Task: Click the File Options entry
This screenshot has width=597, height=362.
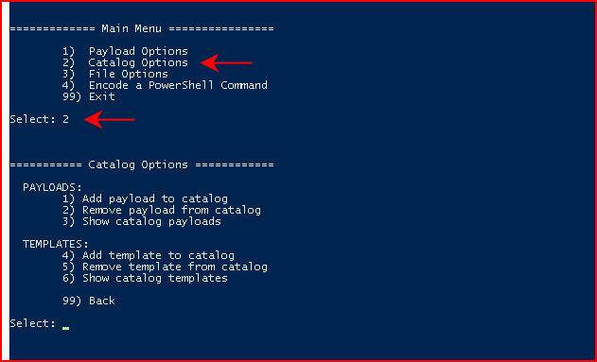Action: click(115, 74)
